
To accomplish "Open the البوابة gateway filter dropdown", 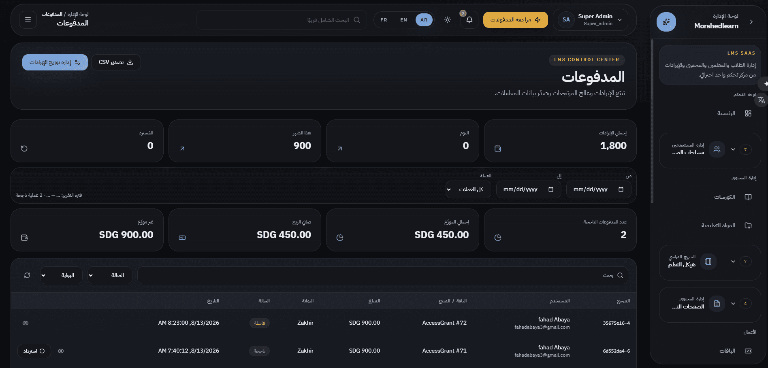I will point(61,275).
